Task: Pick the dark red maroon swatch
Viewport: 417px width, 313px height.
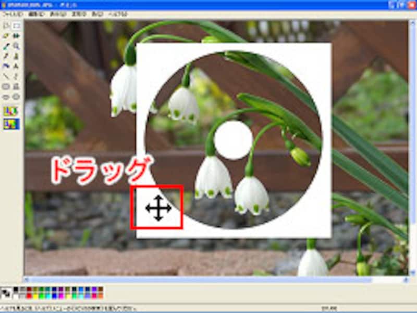Action: click(29, 289)
